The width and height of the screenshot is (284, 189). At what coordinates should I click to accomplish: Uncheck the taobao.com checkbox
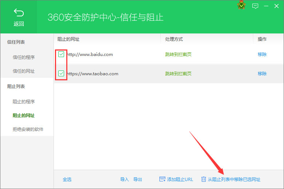61,73
